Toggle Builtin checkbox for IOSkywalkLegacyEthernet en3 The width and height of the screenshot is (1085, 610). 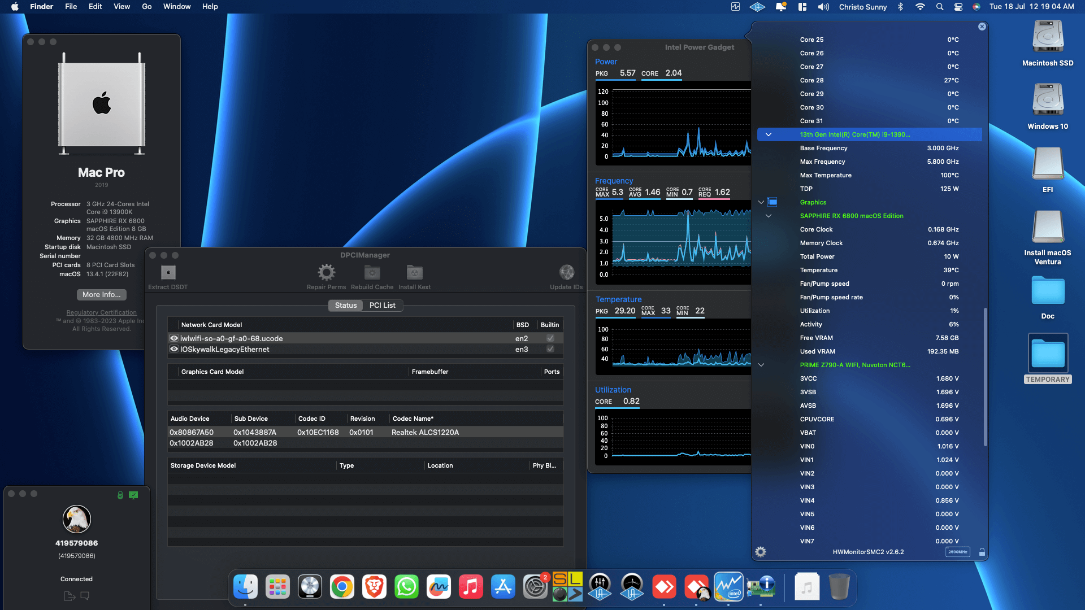550,349
